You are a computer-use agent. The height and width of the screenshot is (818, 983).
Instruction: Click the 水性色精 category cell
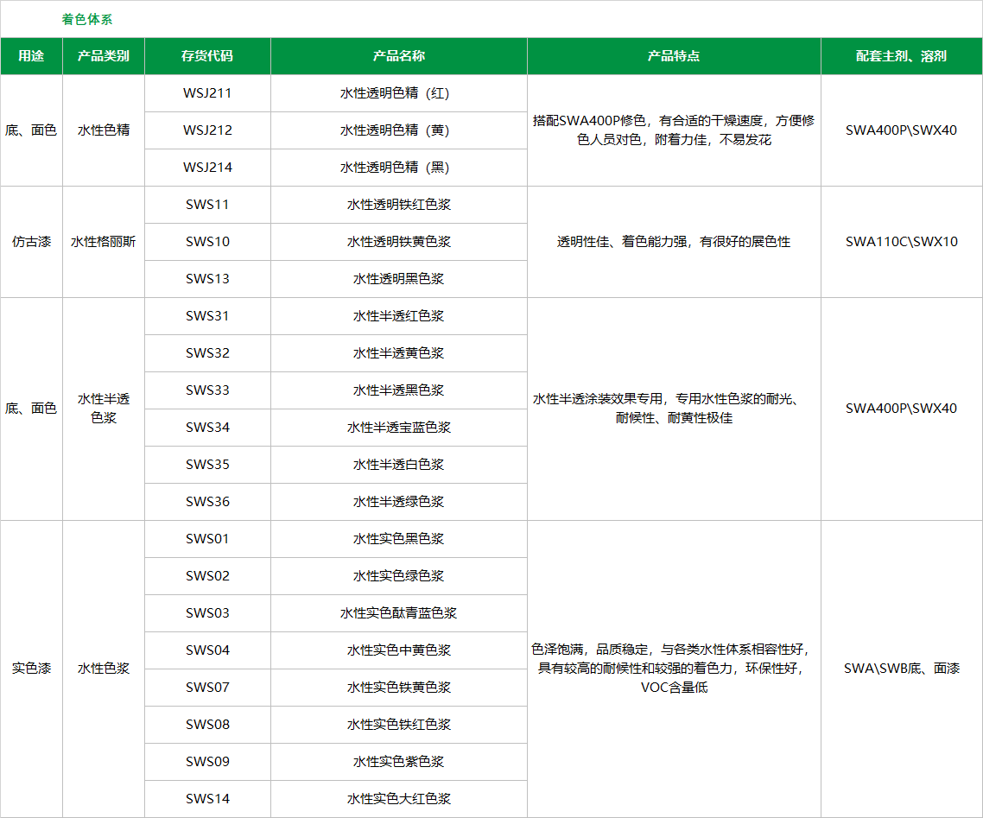[x=104, y=130]
